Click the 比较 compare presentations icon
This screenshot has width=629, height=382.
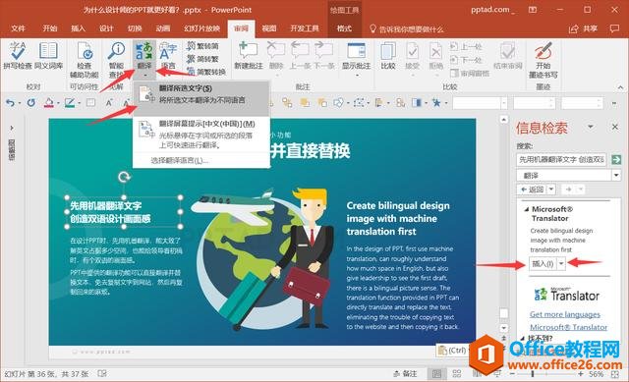click(x=388, y=51)
